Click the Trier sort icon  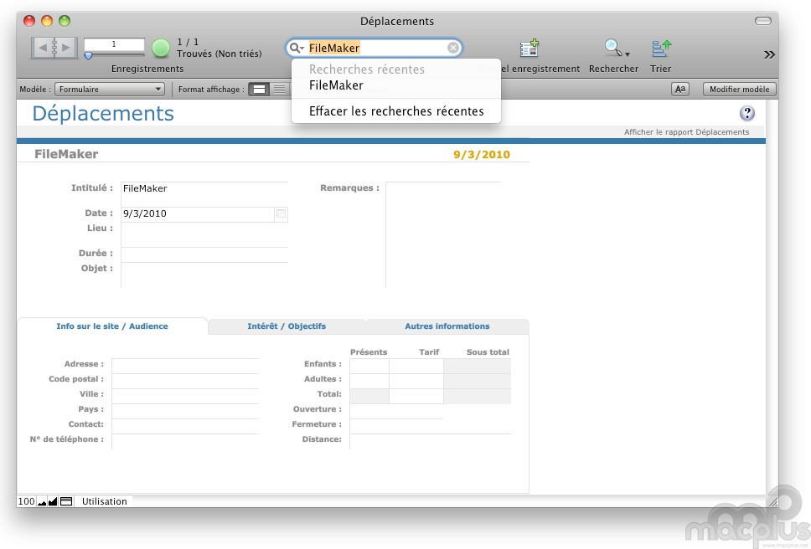661,48
